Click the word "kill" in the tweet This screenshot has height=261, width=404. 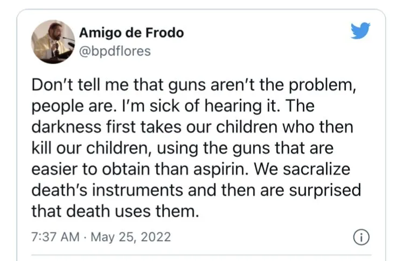40,148
